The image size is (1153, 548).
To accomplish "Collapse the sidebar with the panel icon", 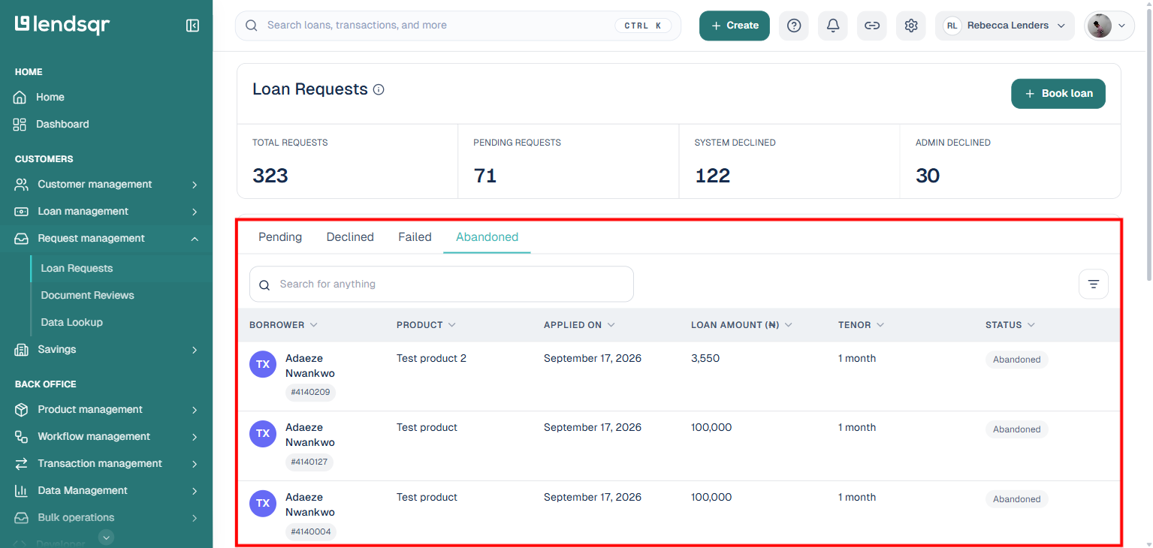I will pyautogui.click(x=192, y=26).
